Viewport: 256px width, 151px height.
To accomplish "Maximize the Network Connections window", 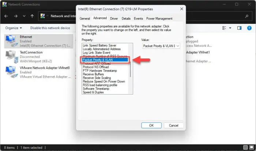I will (x=237, y=4).
